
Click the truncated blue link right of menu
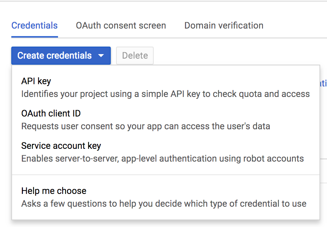[x=323, y=83]
